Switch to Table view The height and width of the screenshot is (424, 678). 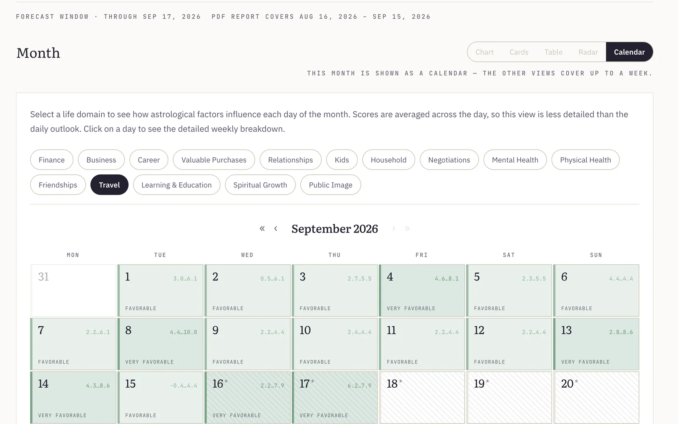tap(553, 52)
